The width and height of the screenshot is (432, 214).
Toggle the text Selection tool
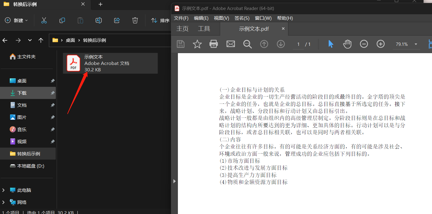[x=331, y=44]
